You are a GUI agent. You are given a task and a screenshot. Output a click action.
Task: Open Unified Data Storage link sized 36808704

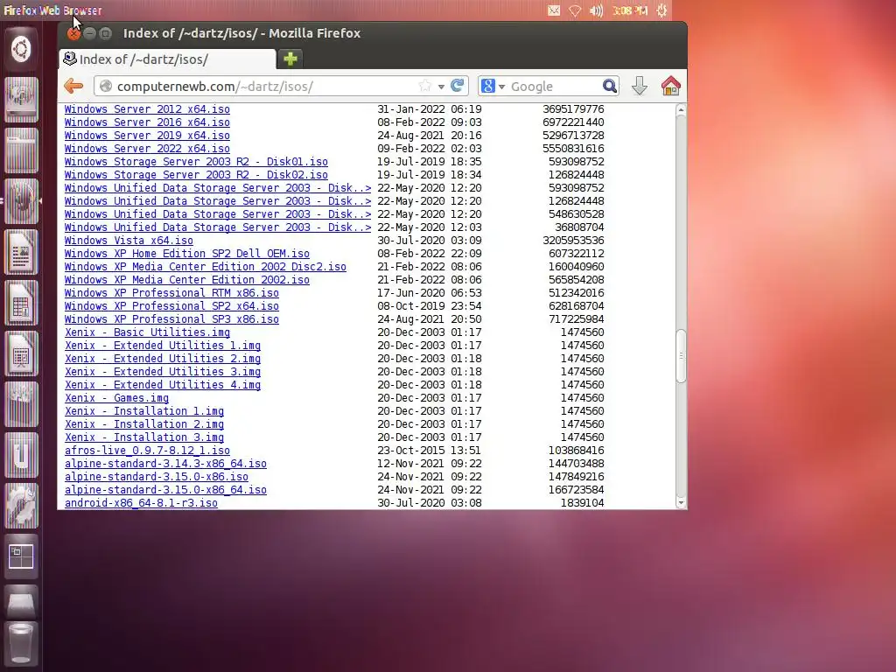coord(218,227)
